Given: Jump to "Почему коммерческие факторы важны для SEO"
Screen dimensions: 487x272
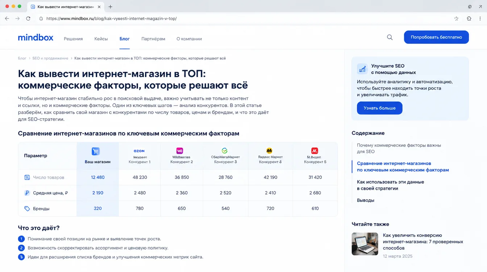Looking at the screenshot, I should 399,148.
